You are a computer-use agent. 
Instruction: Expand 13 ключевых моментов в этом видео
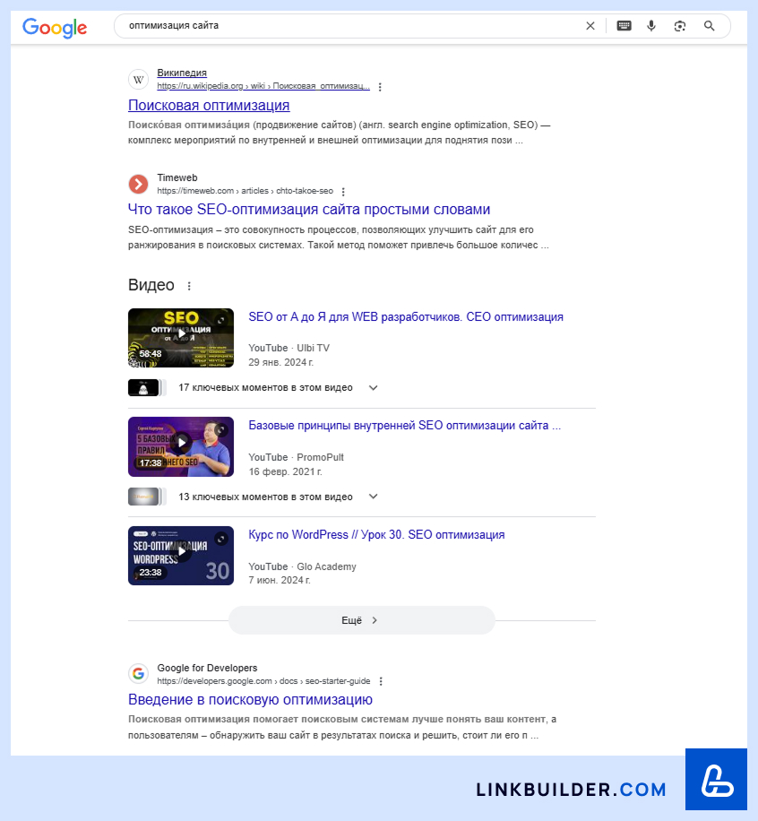(278, 497)
